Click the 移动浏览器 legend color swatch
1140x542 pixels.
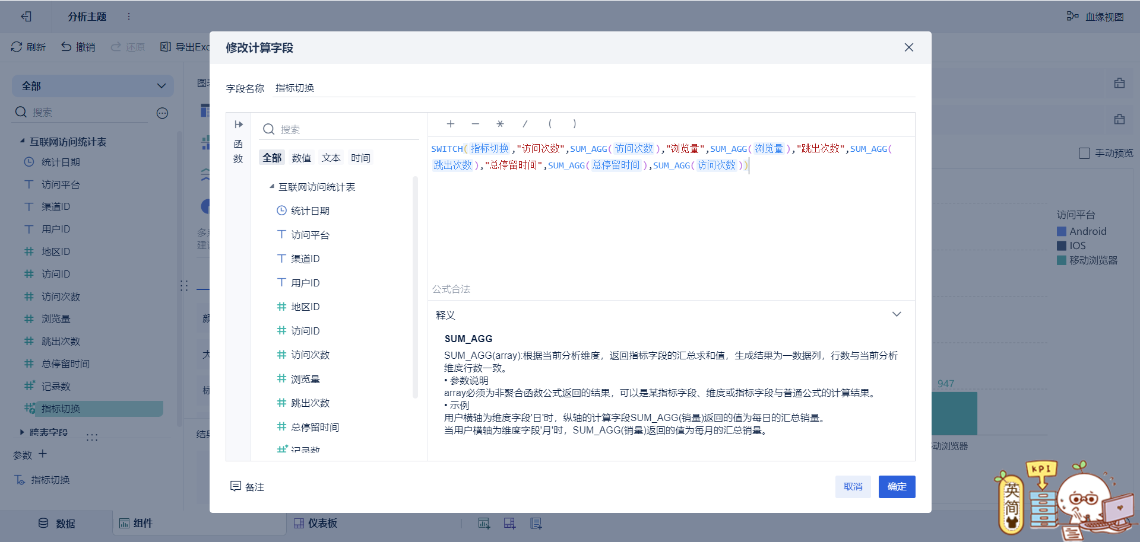click(1062, 260)
